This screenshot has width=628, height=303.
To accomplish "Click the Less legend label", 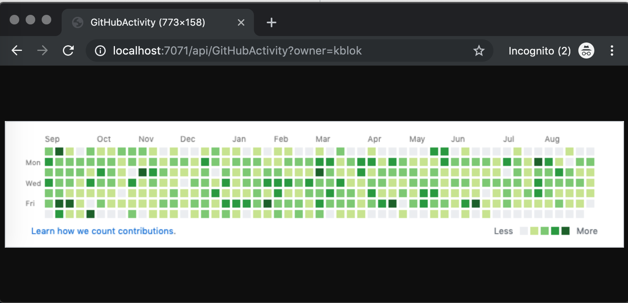I will pos(503,231).
